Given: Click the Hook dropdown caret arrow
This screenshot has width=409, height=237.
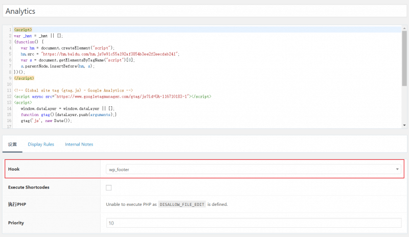Looking at the screenshot, I should [398, 169].
